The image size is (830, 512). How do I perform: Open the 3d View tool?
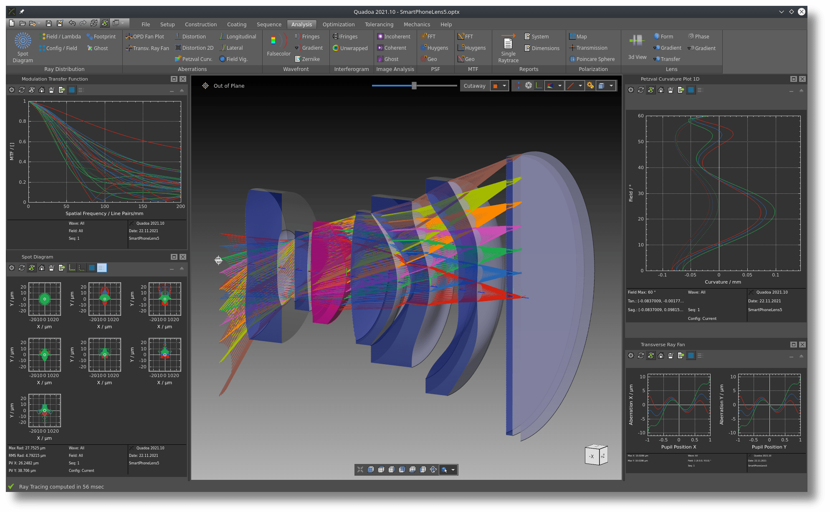(637, 46)
